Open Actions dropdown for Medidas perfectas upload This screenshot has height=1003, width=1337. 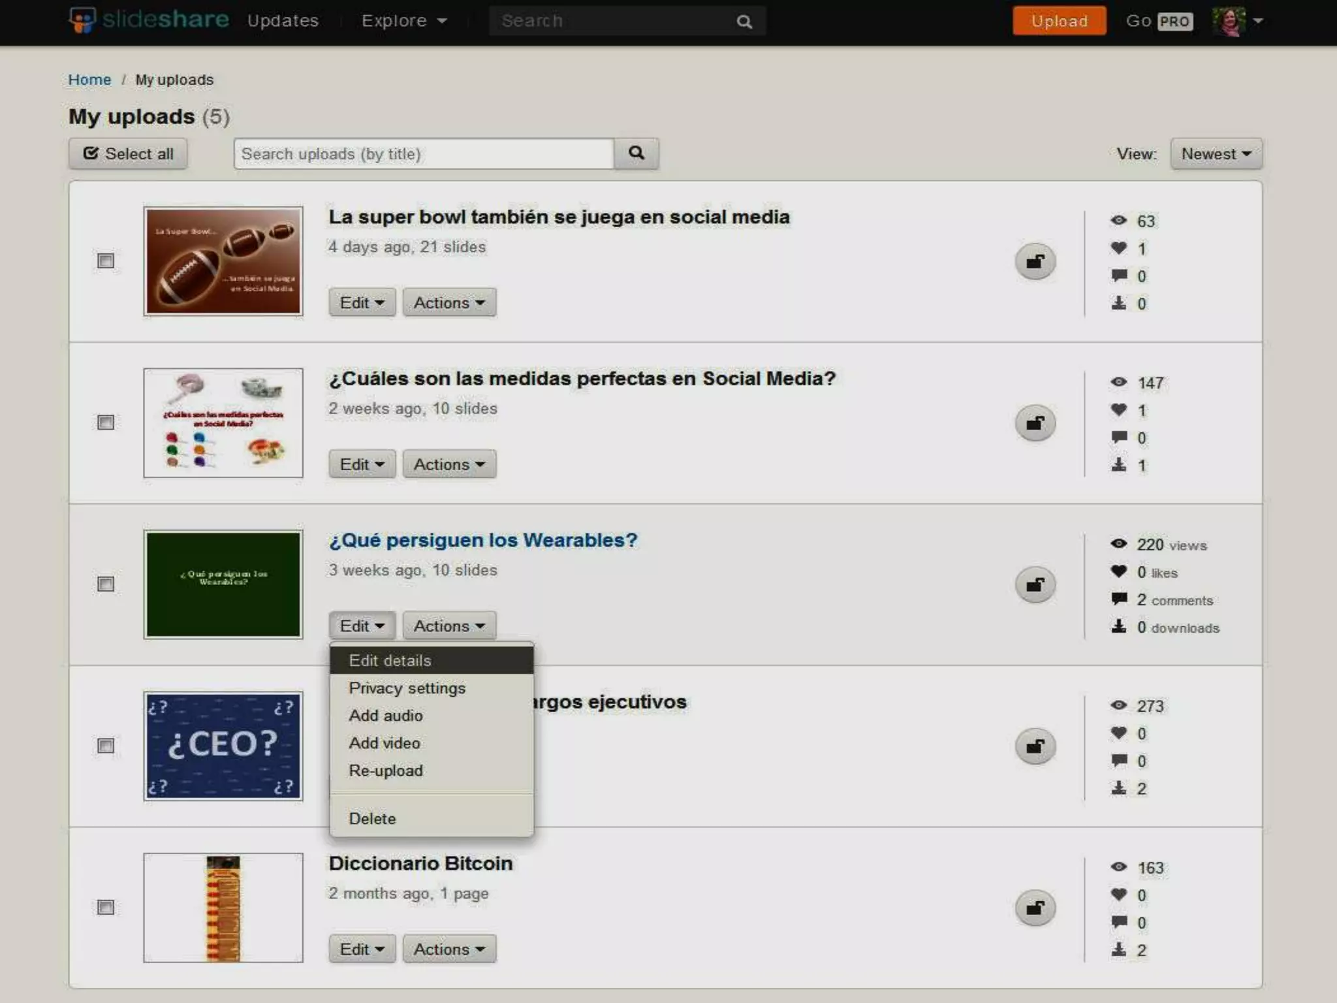(449, 464)
